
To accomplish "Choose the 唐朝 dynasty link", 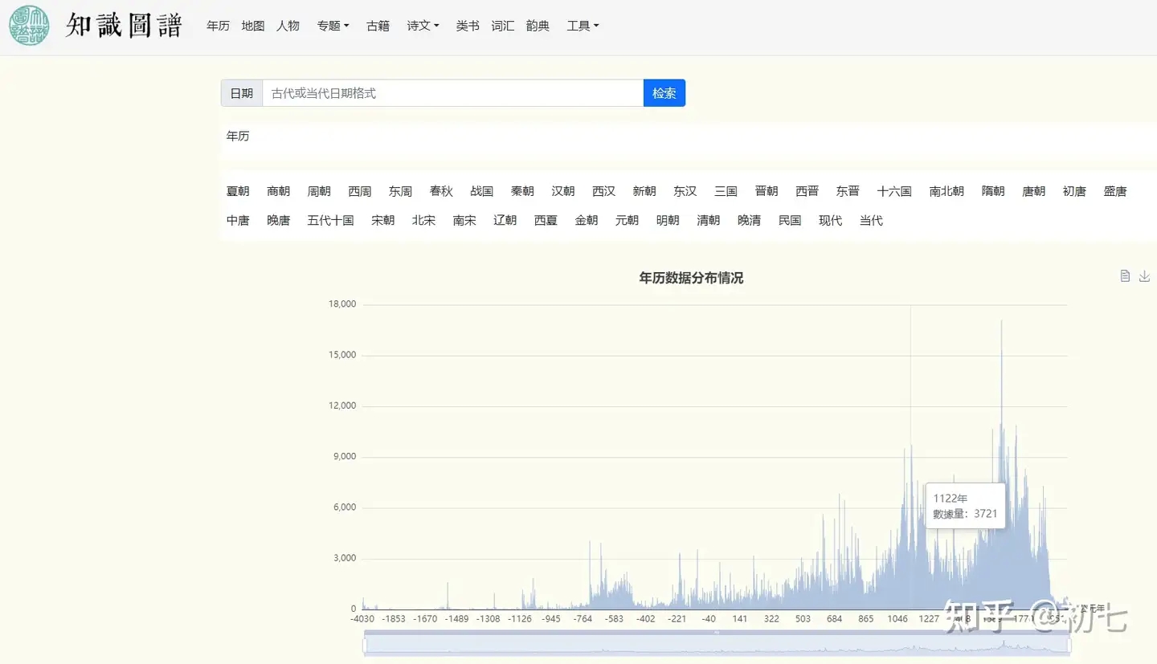I will [1033, 191].
